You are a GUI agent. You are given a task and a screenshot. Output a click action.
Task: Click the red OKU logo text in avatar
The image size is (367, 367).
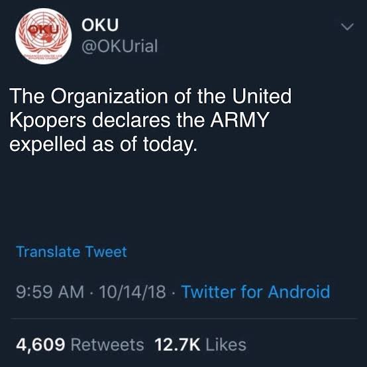coord(43,29)
